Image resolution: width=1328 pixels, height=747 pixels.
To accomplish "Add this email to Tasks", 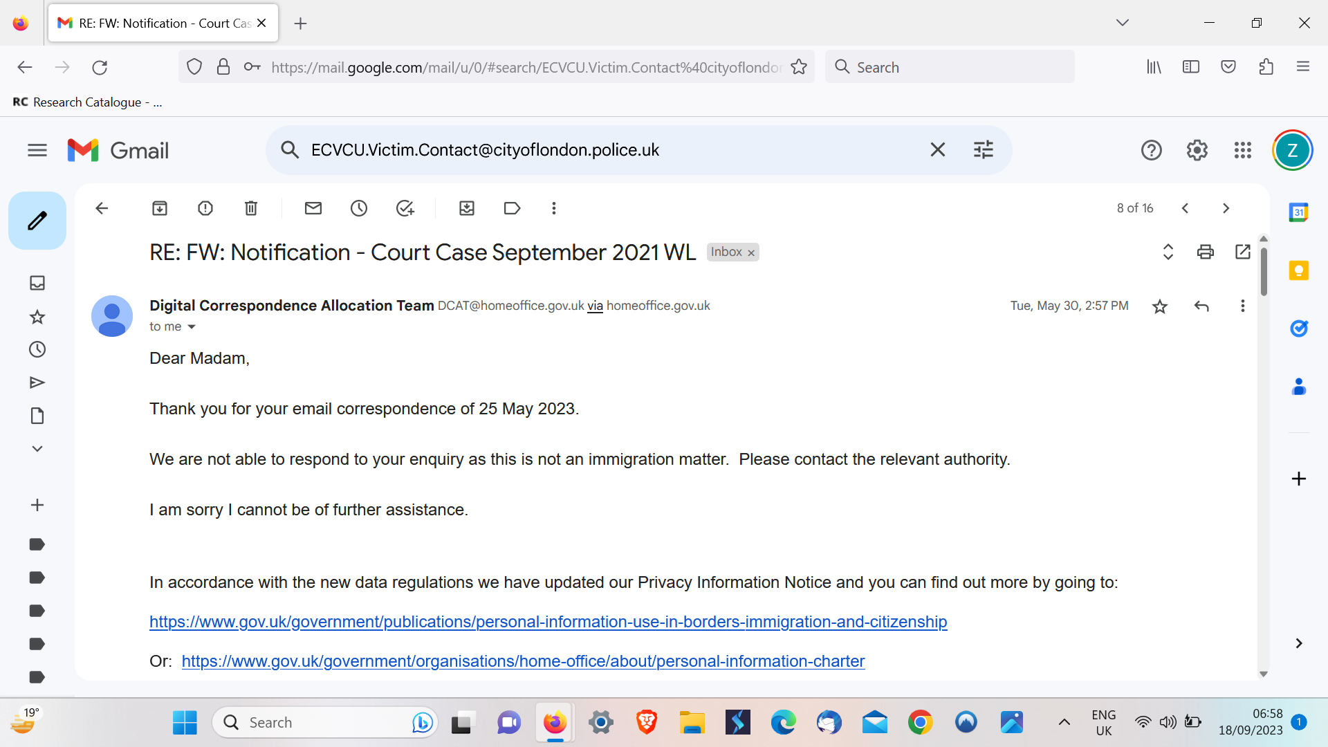I will (x=405, y=208).
